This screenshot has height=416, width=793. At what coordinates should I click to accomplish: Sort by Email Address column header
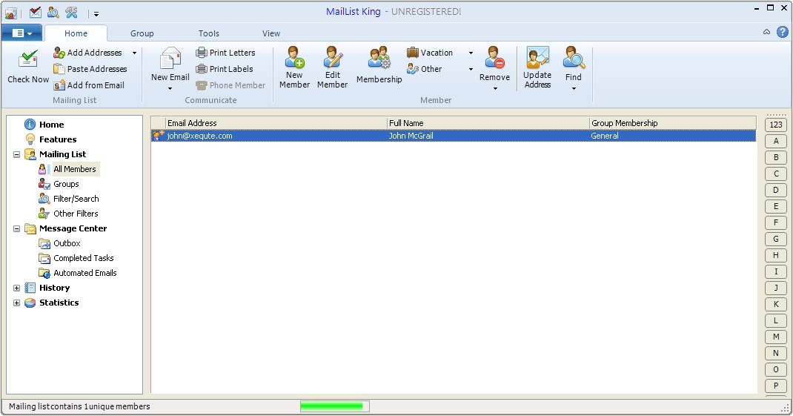[x=276, y=123]
